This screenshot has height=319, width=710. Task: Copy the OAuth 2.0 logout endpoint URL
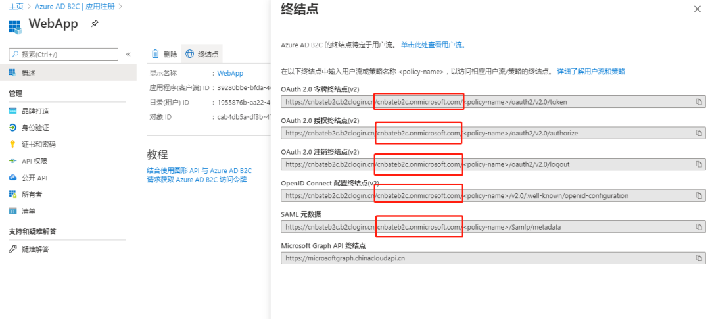[x=699, y=164]
